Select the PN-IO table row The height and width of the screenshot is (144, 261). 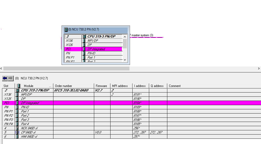132,107
